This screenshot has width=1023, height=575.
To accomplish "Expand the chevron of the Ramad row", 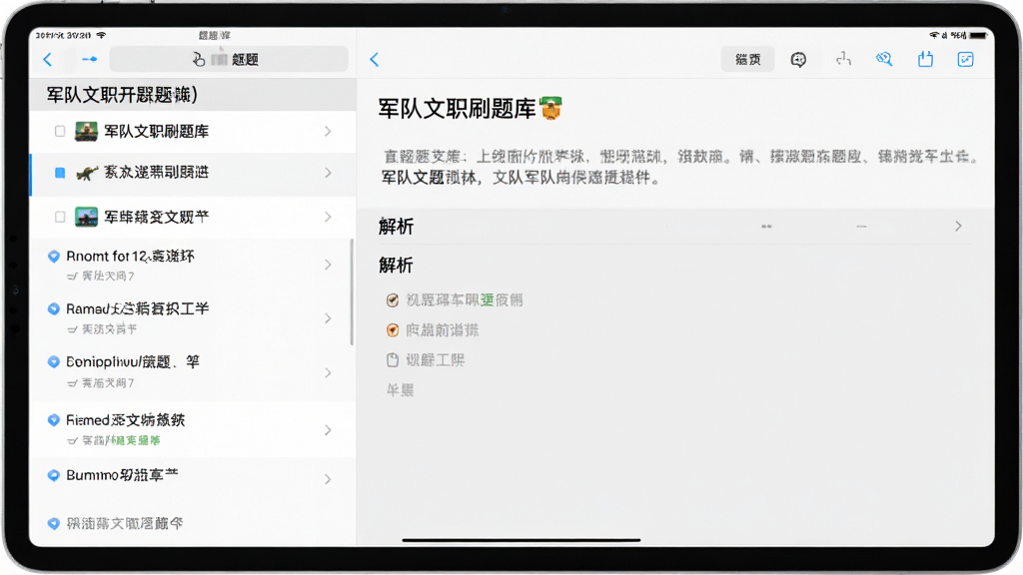I will point(328,318).
